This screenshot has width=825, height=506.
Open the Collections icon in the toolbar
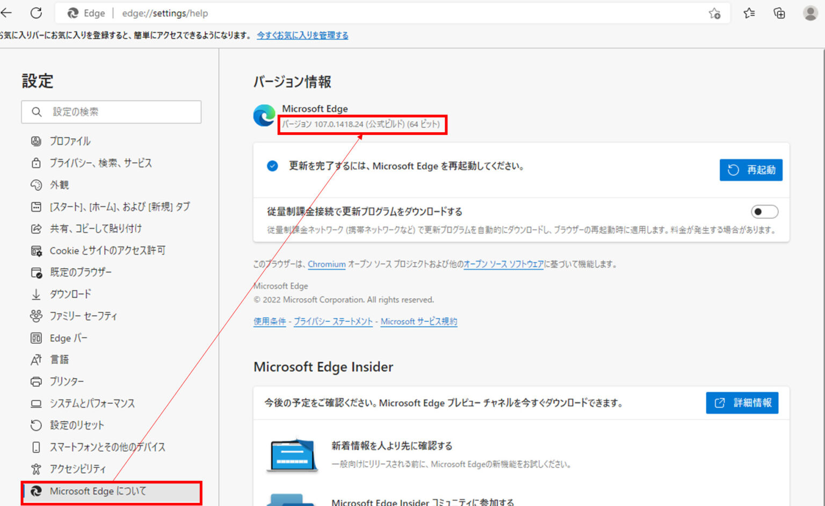(779, 13)
